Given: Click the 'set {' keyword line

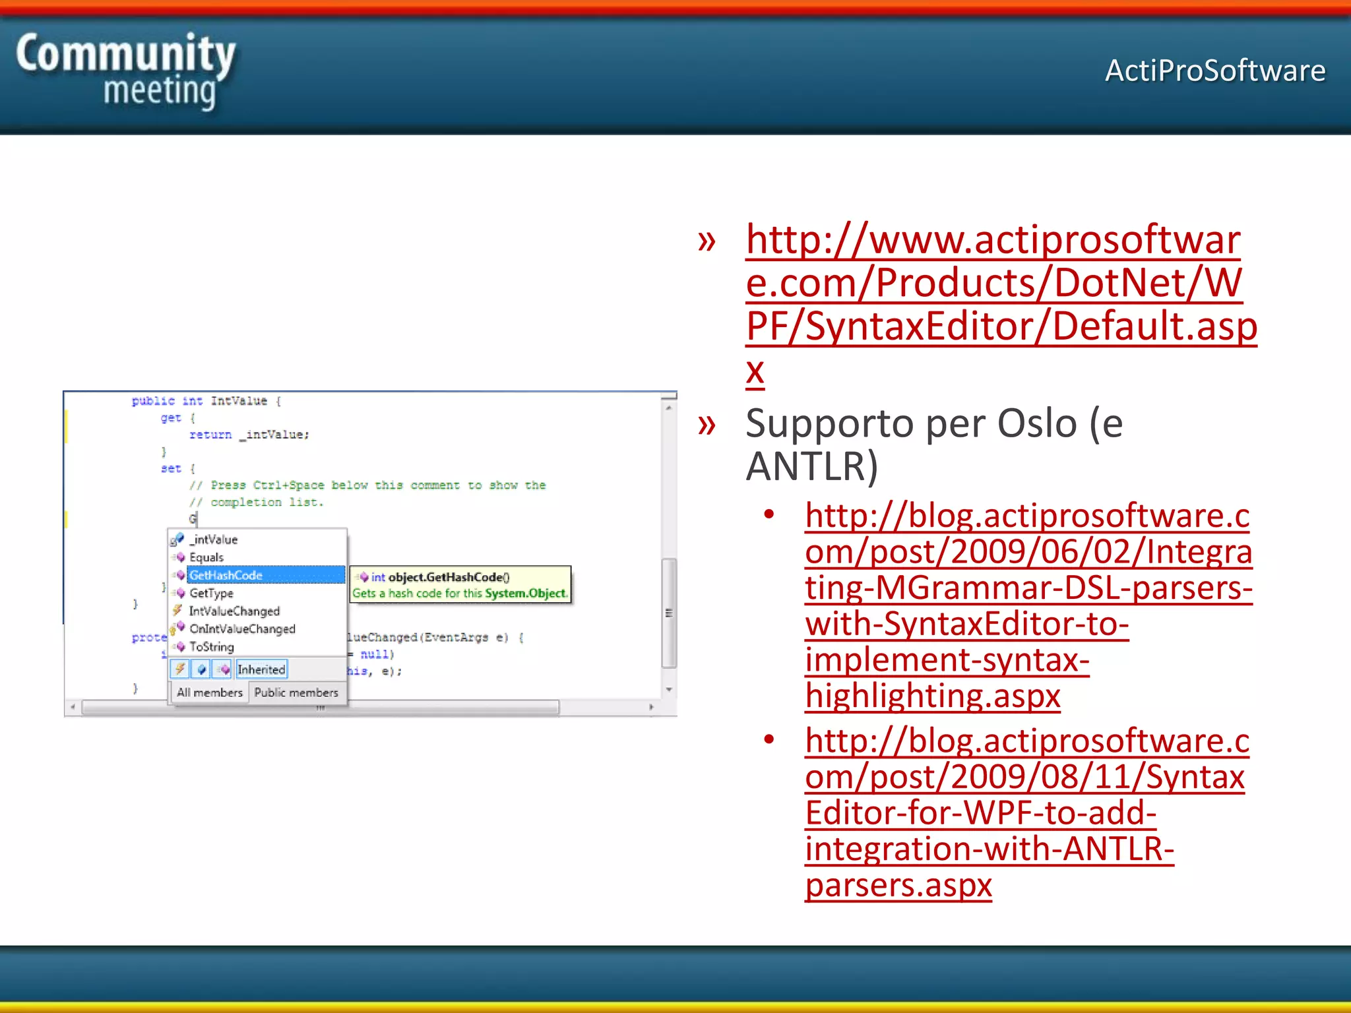Looking at the screenshot, I should [178, 469].
